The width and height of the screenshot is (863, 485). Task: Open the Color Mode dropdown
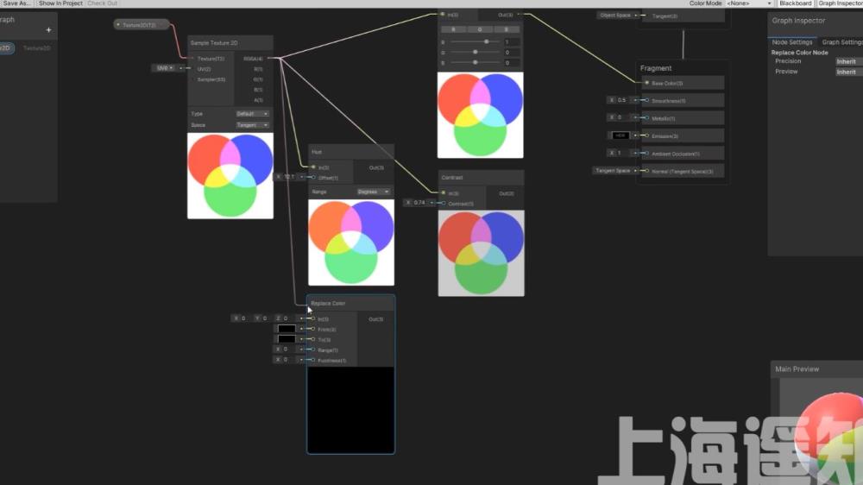pyautogui.click(x=748, y=3)
